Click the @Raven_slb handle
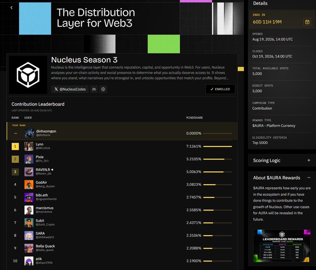This screenshot has height=270, width=316. pos(44,173)
